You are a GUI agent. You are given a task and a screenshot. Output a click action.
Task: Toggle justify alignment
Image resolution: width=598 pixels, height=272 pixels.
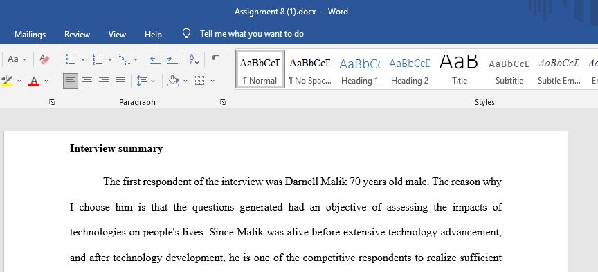120,81
